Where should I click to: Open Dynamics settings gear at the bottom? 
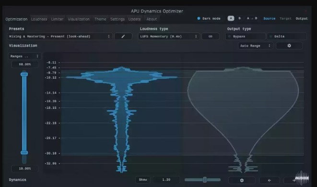coord(242,180)
